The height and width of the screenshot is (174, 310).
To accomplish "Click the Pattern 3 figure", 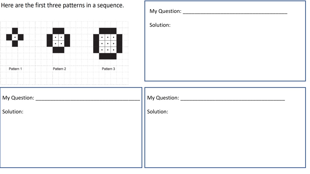I will 108,43.
